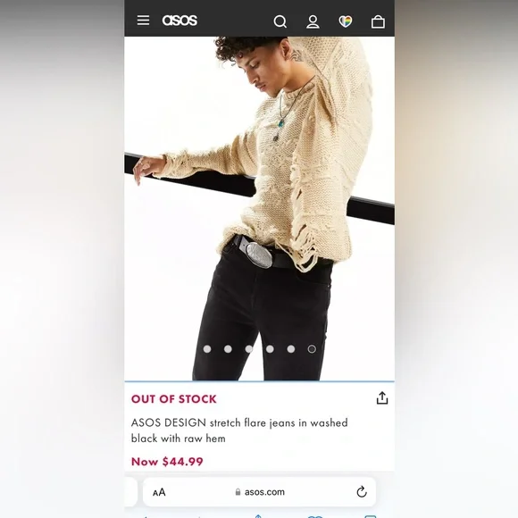Screen dimensions: 518x518
Task: Select the third image carousel dot
Action: click(x=249, y=349)
